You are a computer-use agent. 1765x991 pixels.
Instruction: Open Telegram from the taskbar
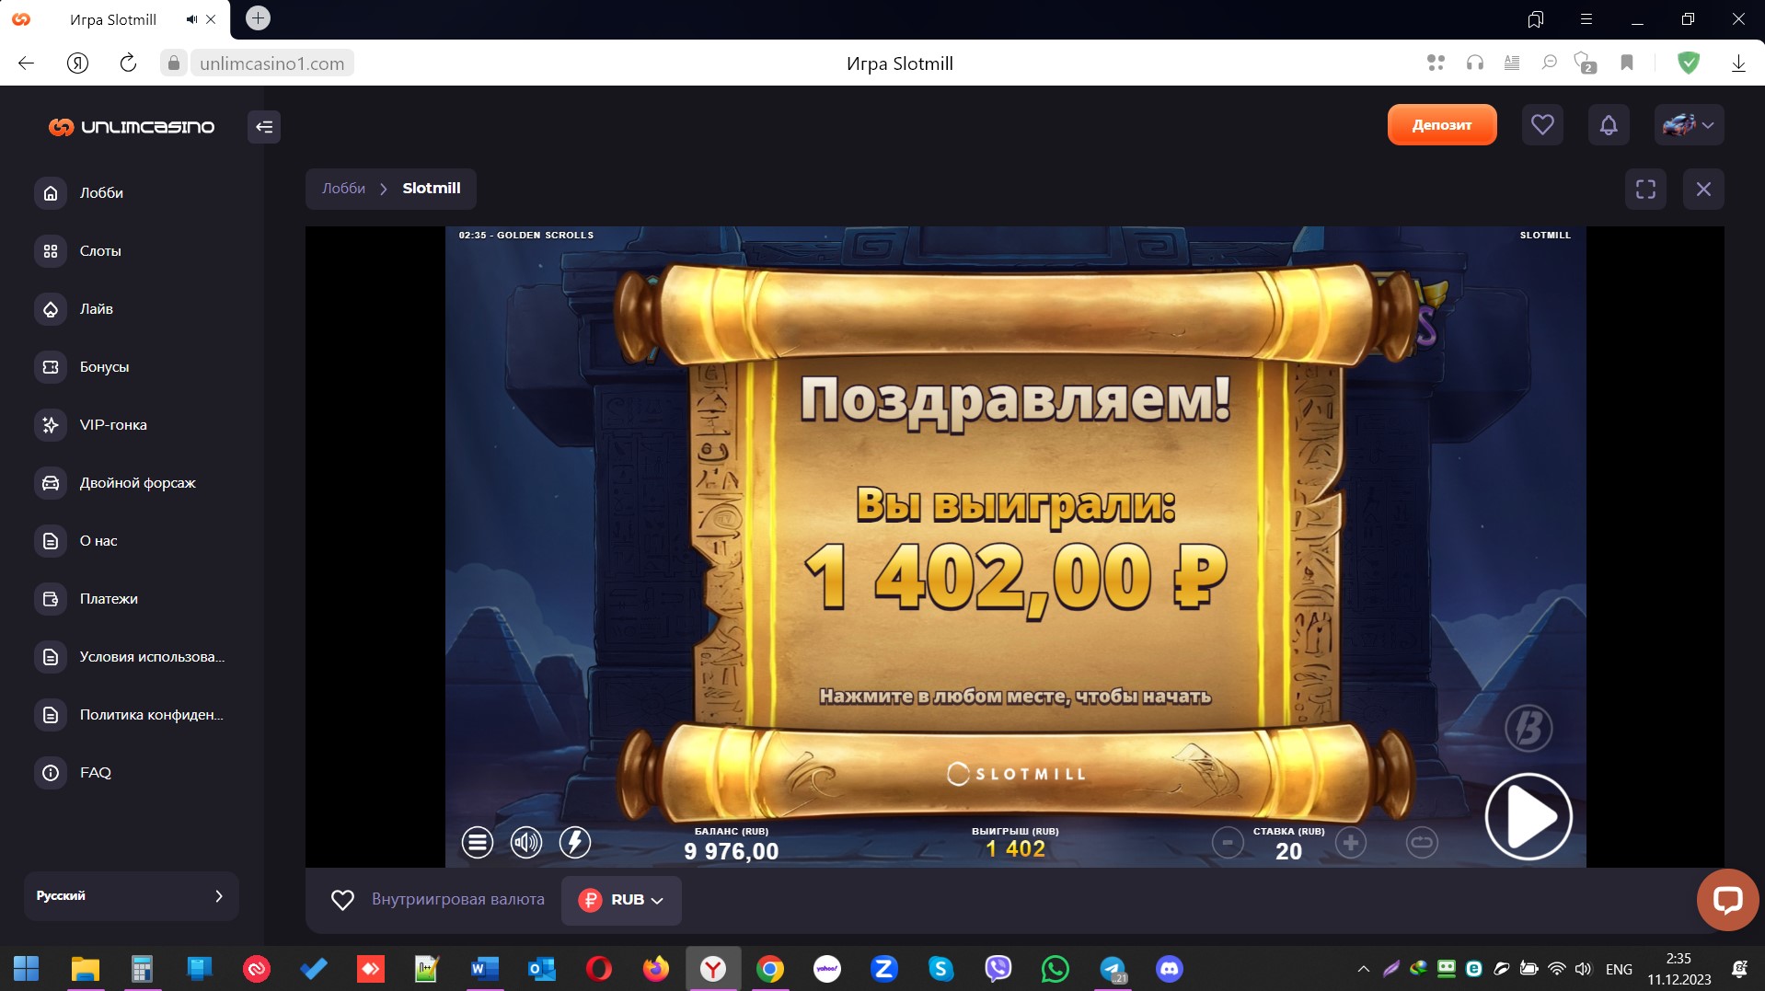1113,969
